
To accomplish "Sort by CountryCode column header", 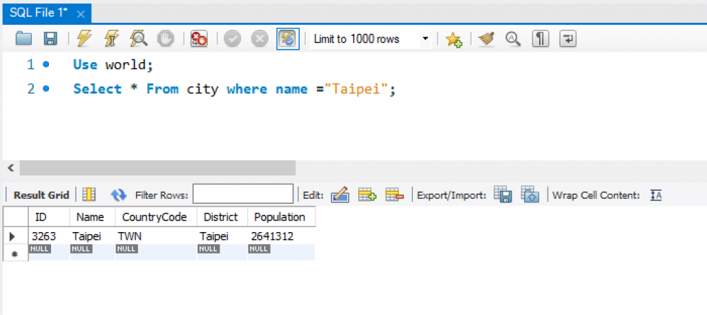I will click(x=156, y=217).
